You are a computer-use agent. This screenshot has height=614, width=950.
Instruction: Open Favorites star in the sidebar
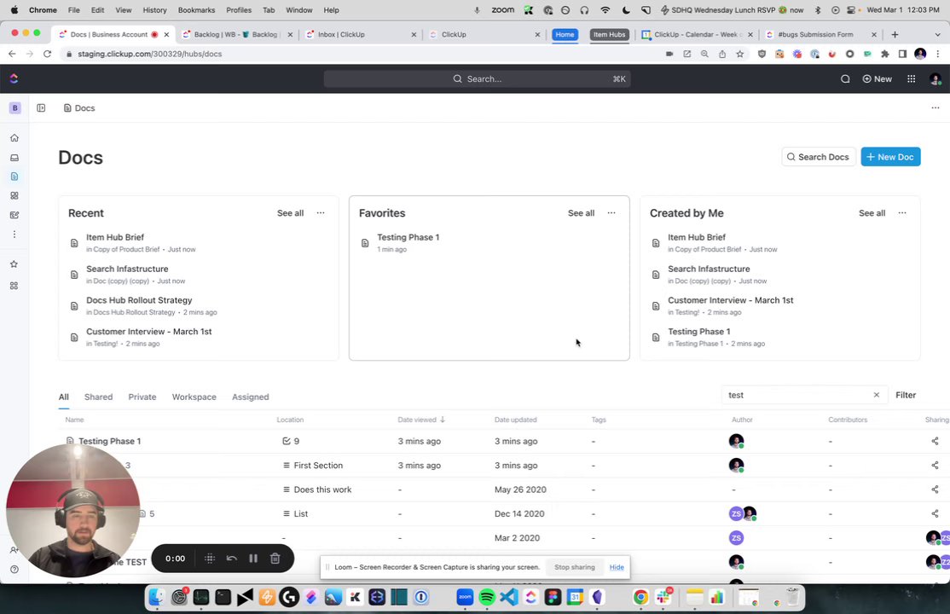click(14, 264)
